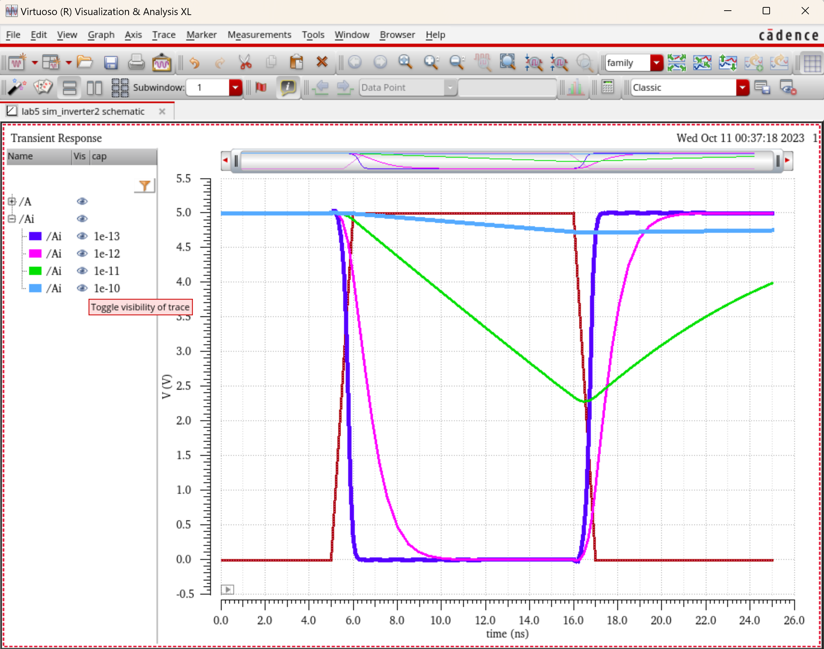Toggle visibility of the /A signal
Screen dimensions: 824x649
(x=82, y=202)
